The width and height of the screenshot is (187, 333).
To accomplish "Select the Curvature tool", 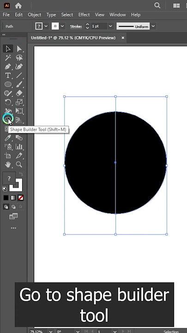I will point(19,67).
